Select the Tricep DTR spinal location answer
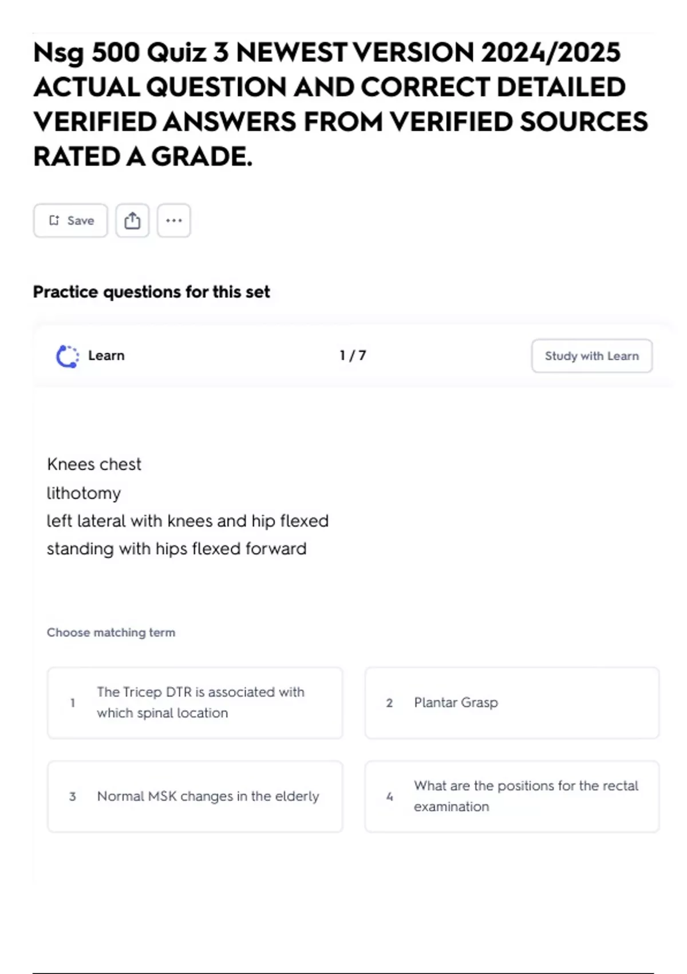687x974 pixels. 195,702
